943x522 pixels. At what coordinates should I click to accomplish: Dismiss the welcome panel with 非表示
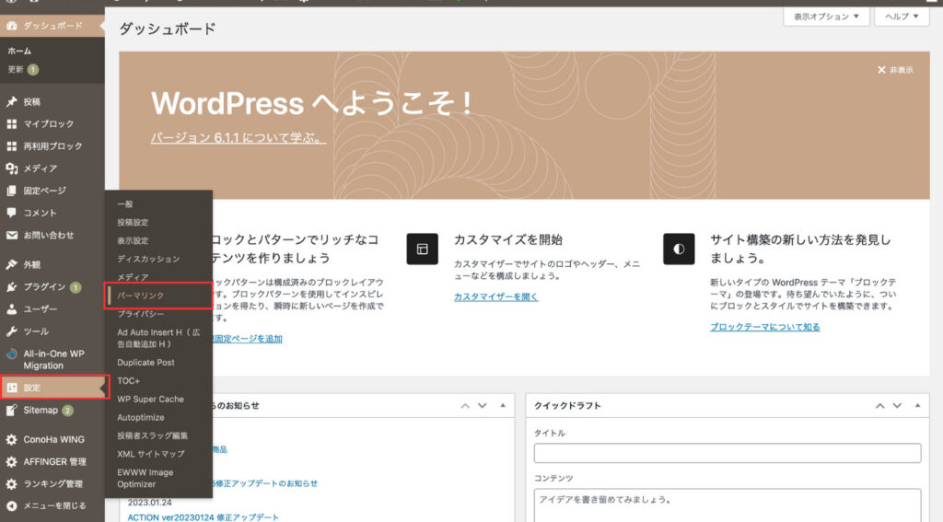pos(895,70)
